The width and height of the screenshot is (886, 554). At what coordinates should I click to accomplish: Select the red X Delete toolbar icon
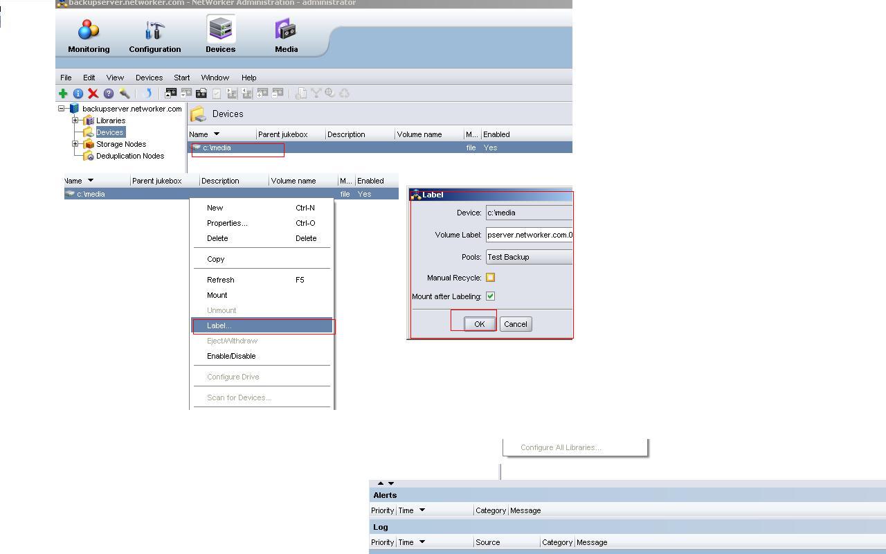[x=93, y=93]
